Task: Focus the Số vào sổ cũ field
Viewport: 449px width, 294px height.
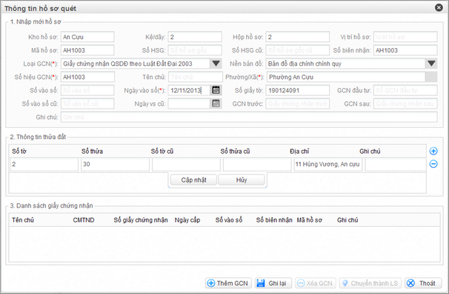Action: (x=87, y=103)
